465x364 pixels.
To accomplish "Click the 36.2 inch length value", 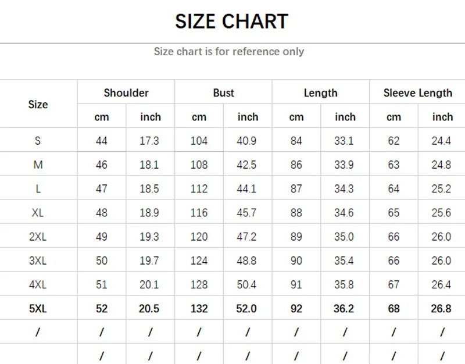I will point(344,309).
